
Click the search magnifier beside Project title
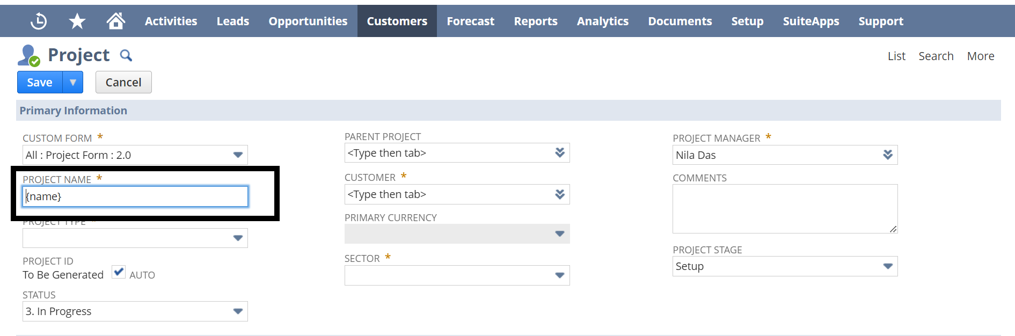(x=126, y=55)
